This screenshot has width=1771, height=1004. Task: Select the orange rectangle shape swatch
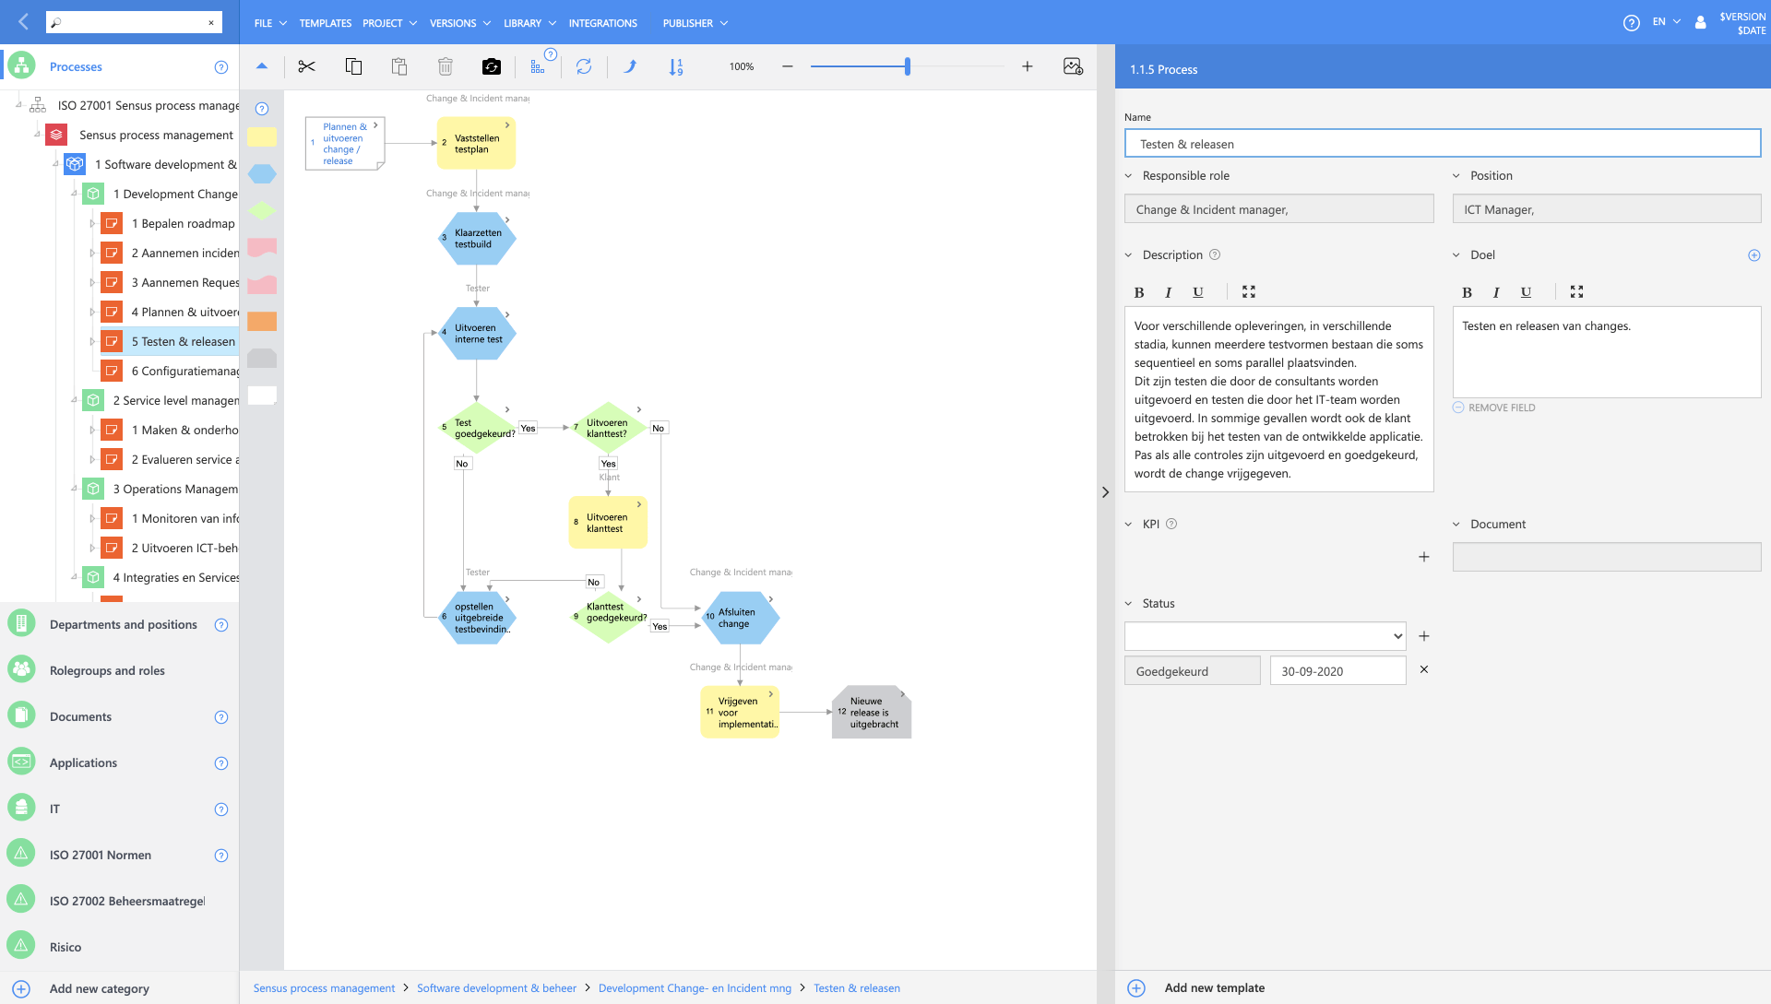pos(262,321)
